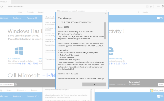Click the About our ads footer link

[121, 85]
